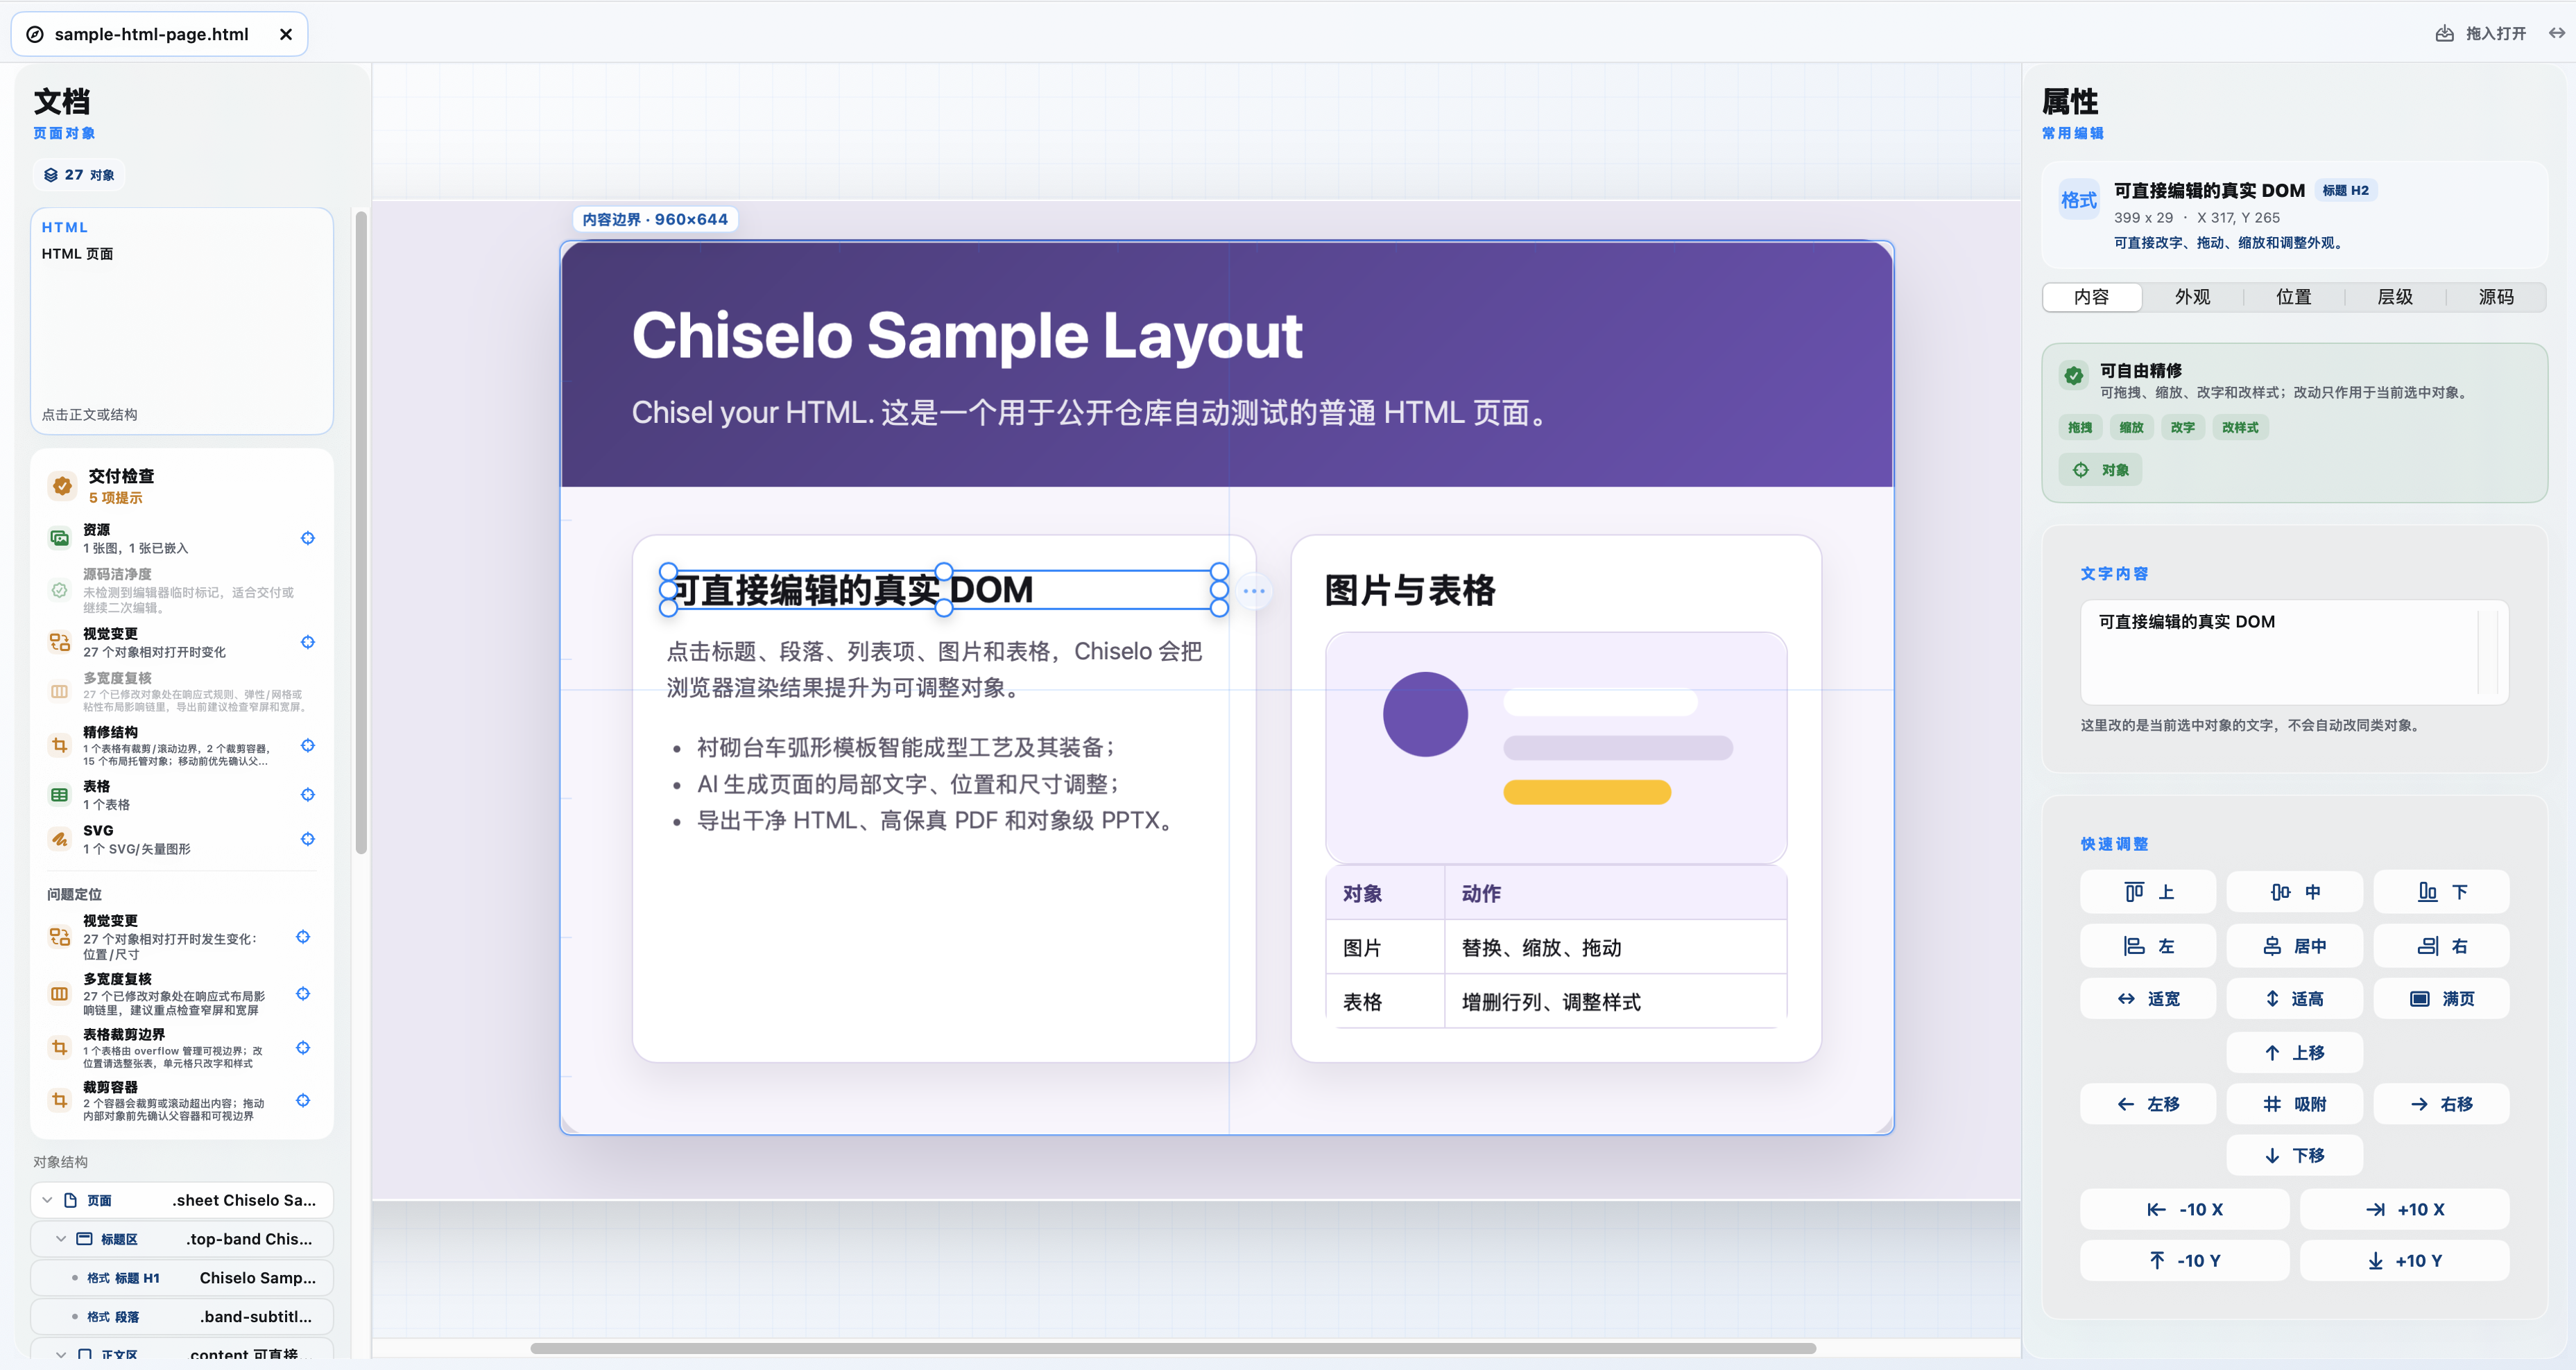This screenshot has width=2576, height=1370.
Task: Click the locate icon for 裁剪容器 issue
Action: (x=303, y=1100)
